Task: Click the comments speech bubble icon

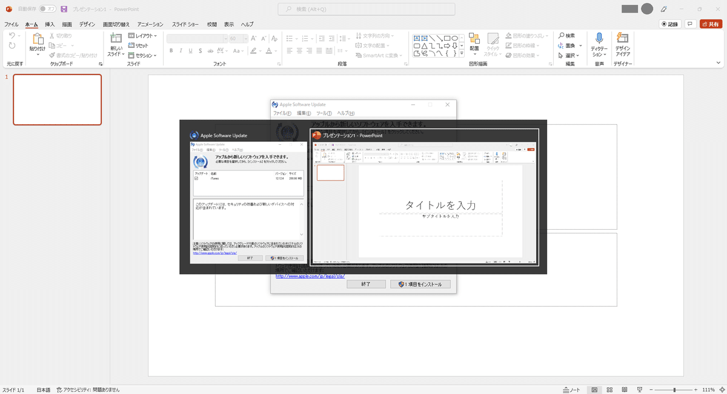Action: [x=689, y=24]
